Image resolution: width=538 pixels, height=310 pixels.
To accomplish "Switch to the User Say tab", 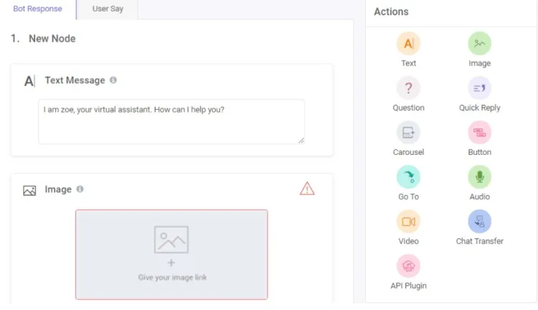I will [x=108, y=9].
